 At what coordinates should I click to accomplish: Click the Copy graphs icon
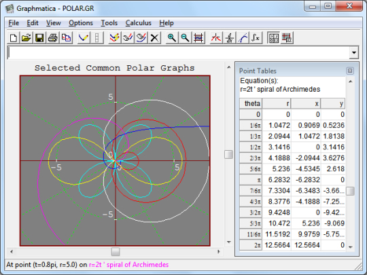click(x=66, y=37)
